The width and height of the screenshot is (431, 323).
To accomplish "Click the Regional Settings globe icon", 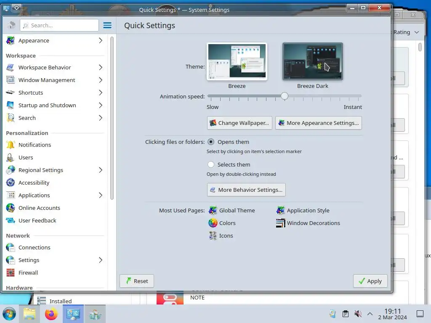I will tap(11, 170).
